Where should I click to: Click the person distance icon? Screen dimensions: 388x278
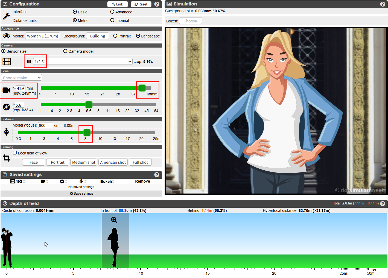coord(7,132)
